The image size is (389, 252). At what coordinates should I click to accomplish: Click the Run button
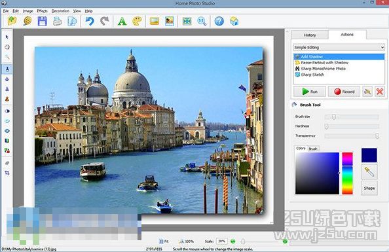(x=310, y=92)
